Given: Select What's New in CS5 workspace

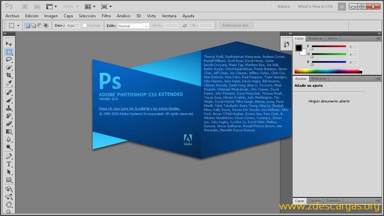Looking at the screenshot, I should pos(315,6).
